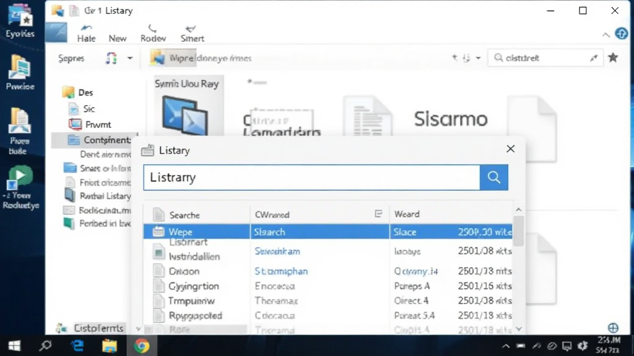
Task: Open the Smert ribbon tab
Action: point(192,33)
